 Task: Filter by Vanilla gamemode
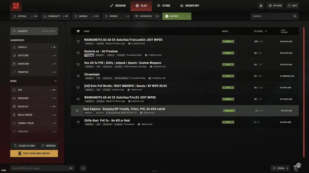point(34,47)
